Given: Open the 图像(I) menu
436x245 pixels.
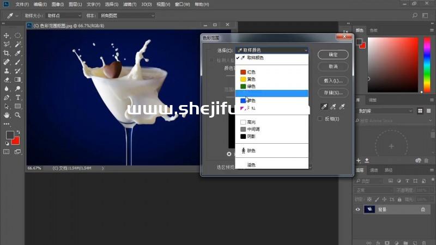Looking at the screenshot, I should 58,4.
